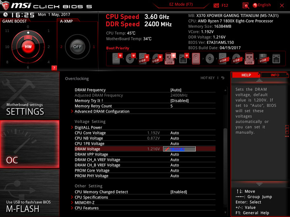
Task: Open the DRAM Frequency Auto dropdown
Action: point(176,90)
